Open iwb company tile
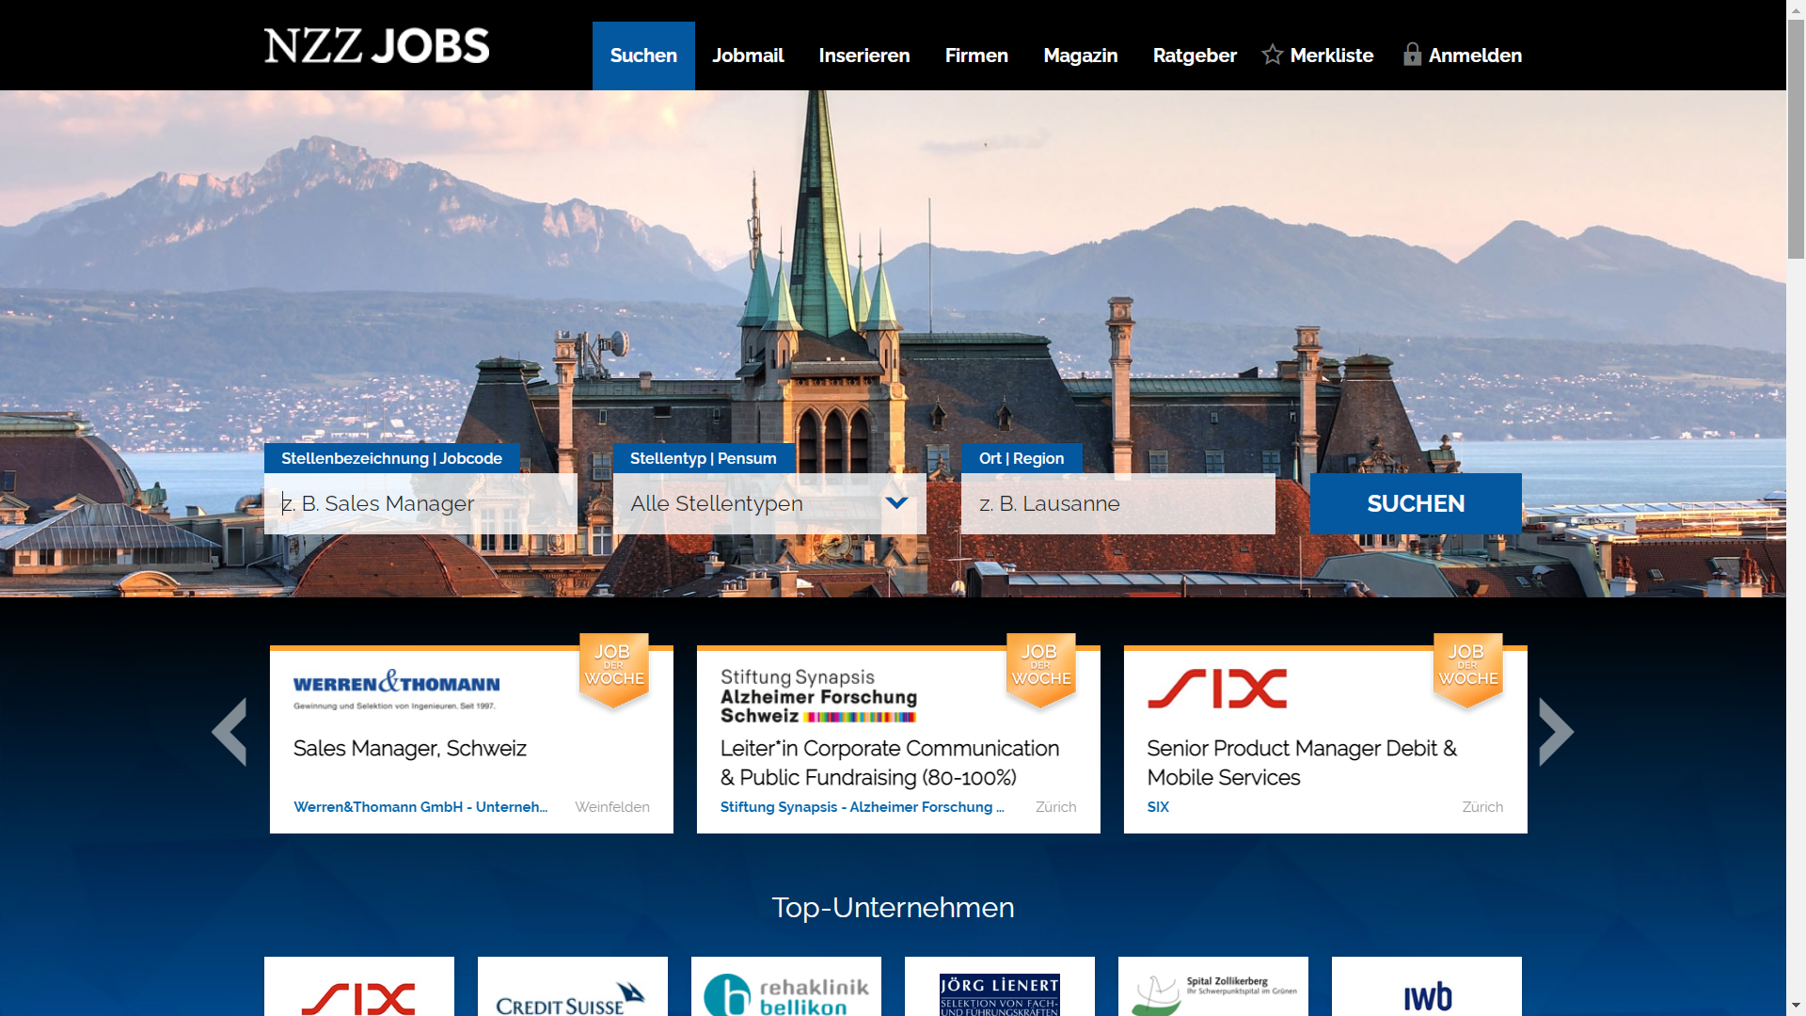This screenshot has width=1806, height=1016. pyautogui.click(x=1427, y=987)
